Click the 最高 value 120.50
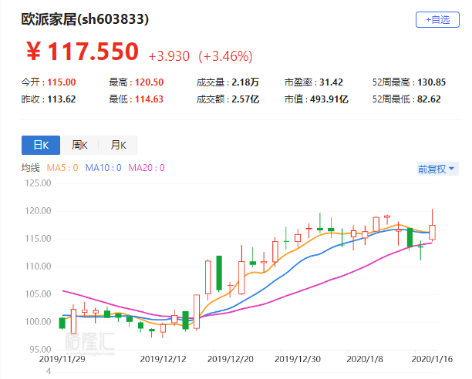This screenshot has height=379, width=472. pyautogui.click(x=149, y=82)
